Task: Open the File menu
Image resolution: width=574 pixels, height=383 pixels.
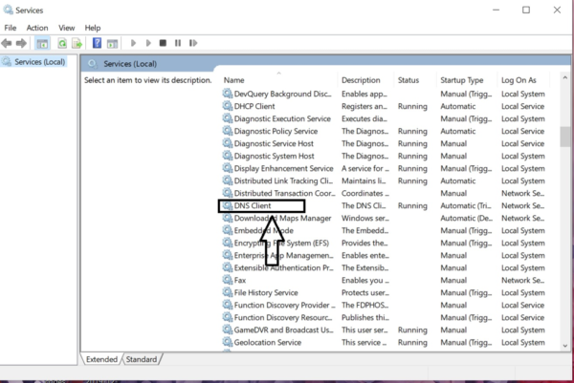Action: click(x=11, y=28)
